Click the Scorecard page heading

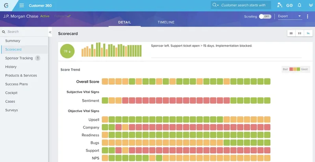click(x=68, y=34)
